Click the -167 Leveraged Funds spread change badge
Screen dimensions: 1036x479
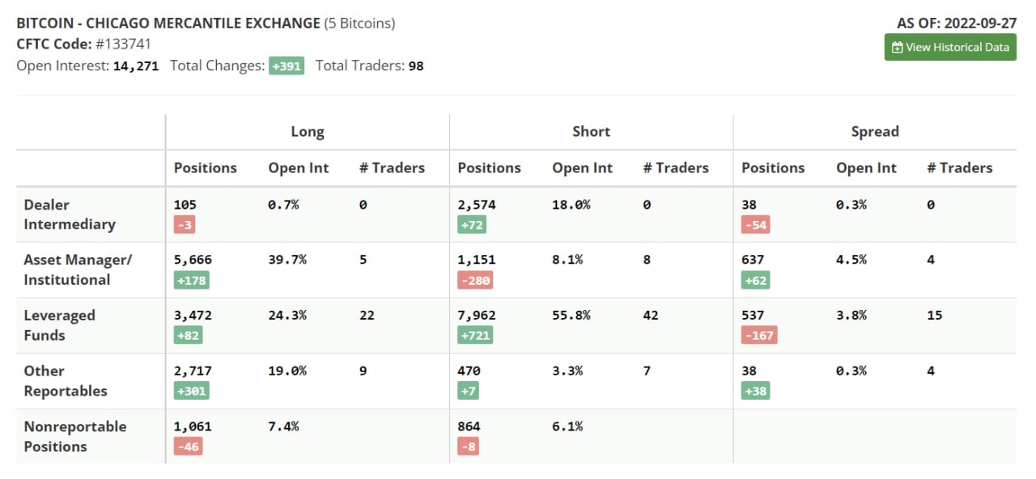click(x=759, y=335)
